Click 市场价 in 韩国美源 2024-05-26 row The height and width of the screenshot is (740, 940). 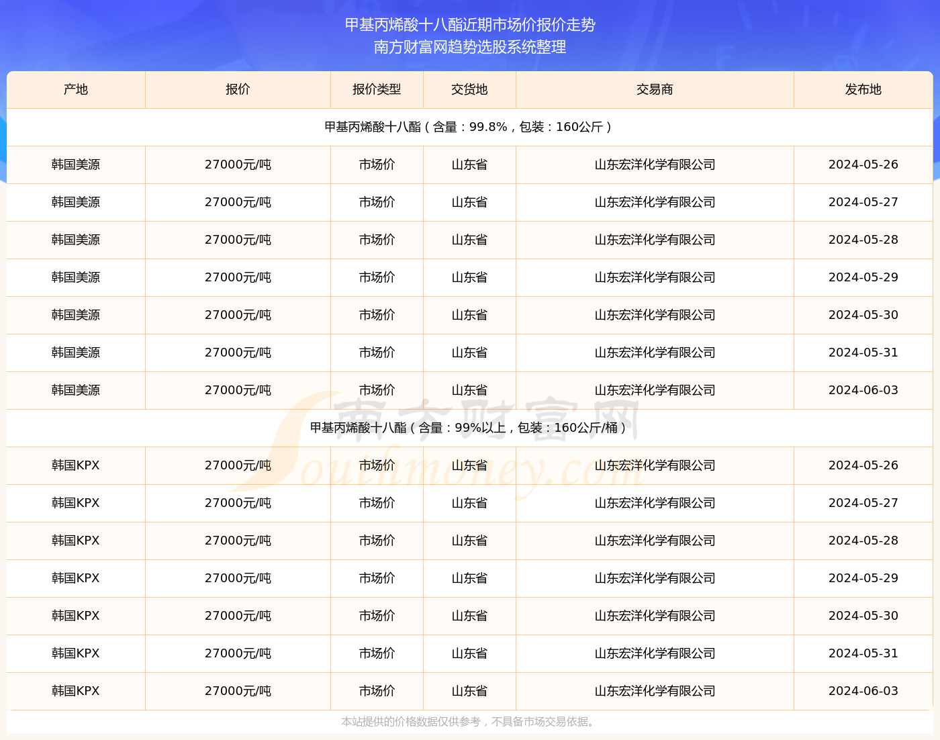pyautogui.click(x=377, y=165)
